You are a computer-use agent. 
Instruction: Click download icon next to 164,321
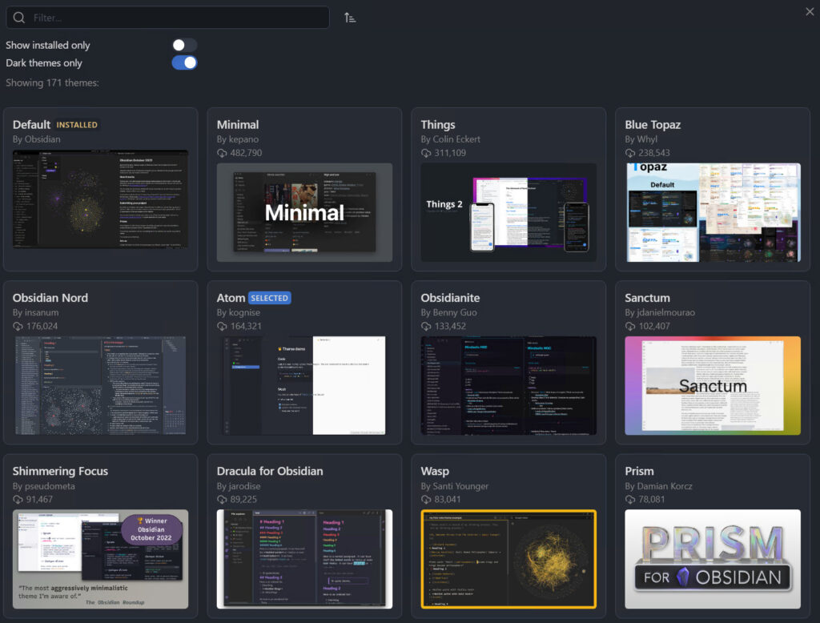pos(222,327)
